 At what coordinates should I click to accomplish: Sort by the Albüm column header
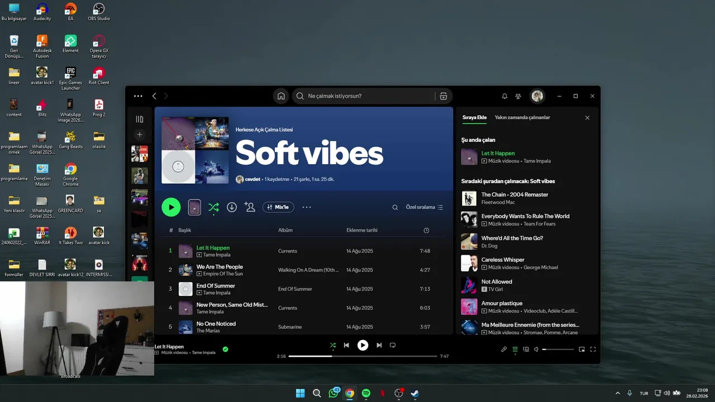285,230
